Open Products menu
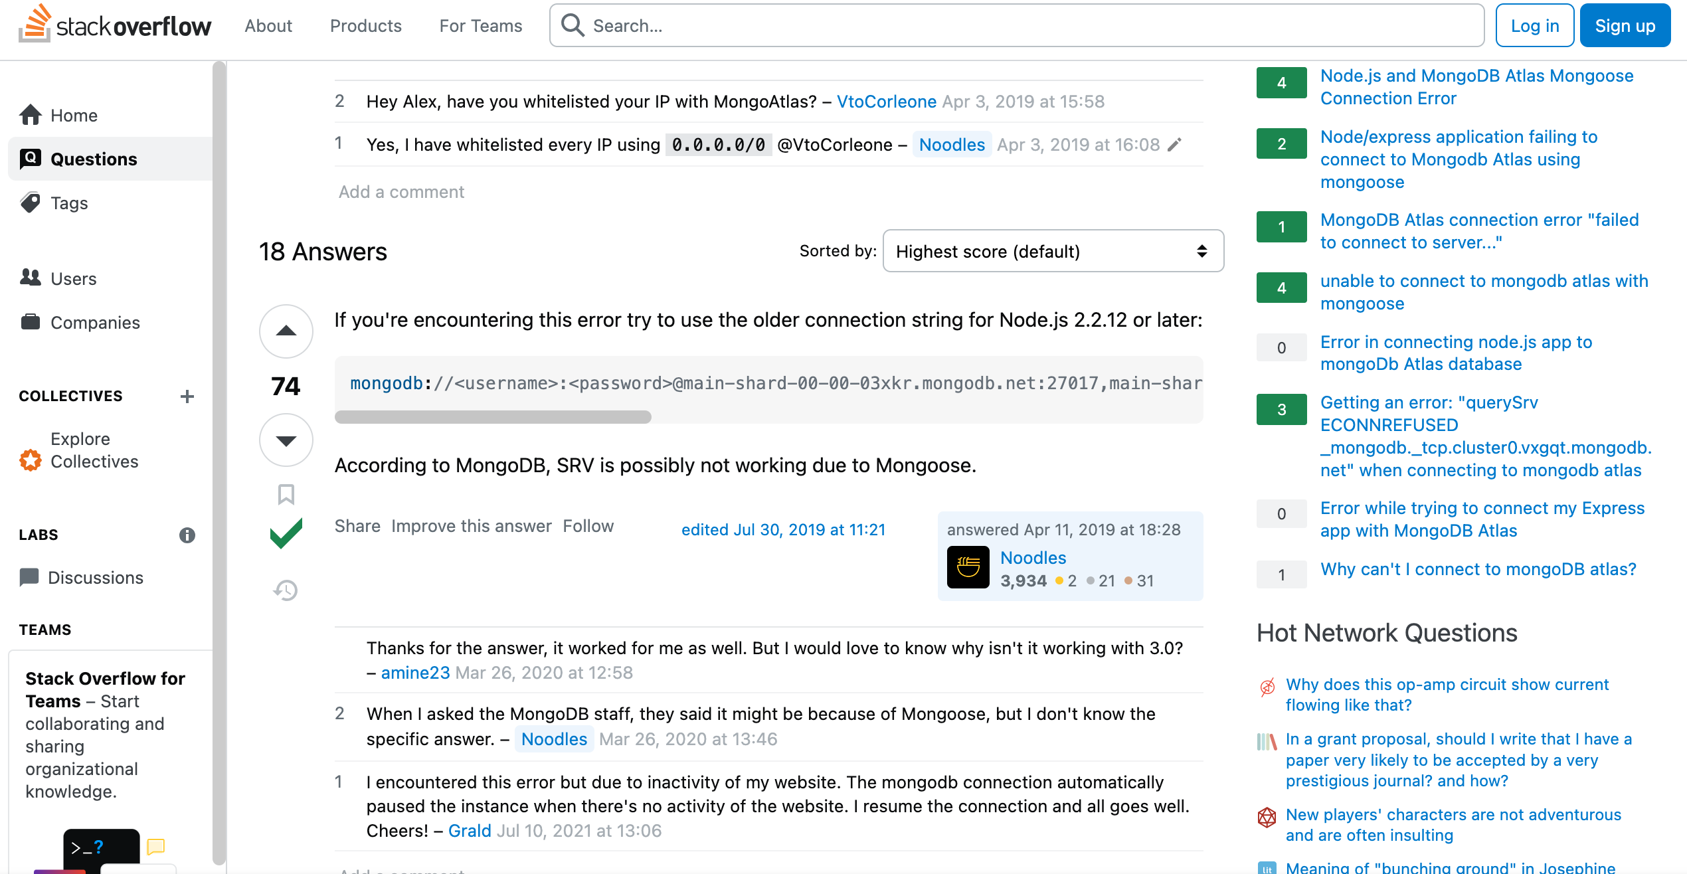Image resolution: width=1687 pixels, height=874 pixels. click(x=366, y=25)
